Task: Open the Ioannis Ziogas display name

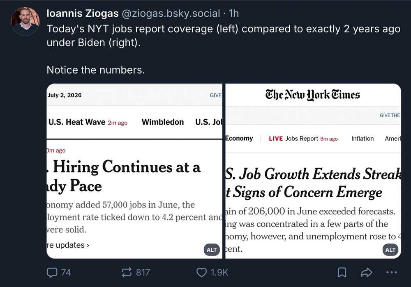Action: point(83,14)
